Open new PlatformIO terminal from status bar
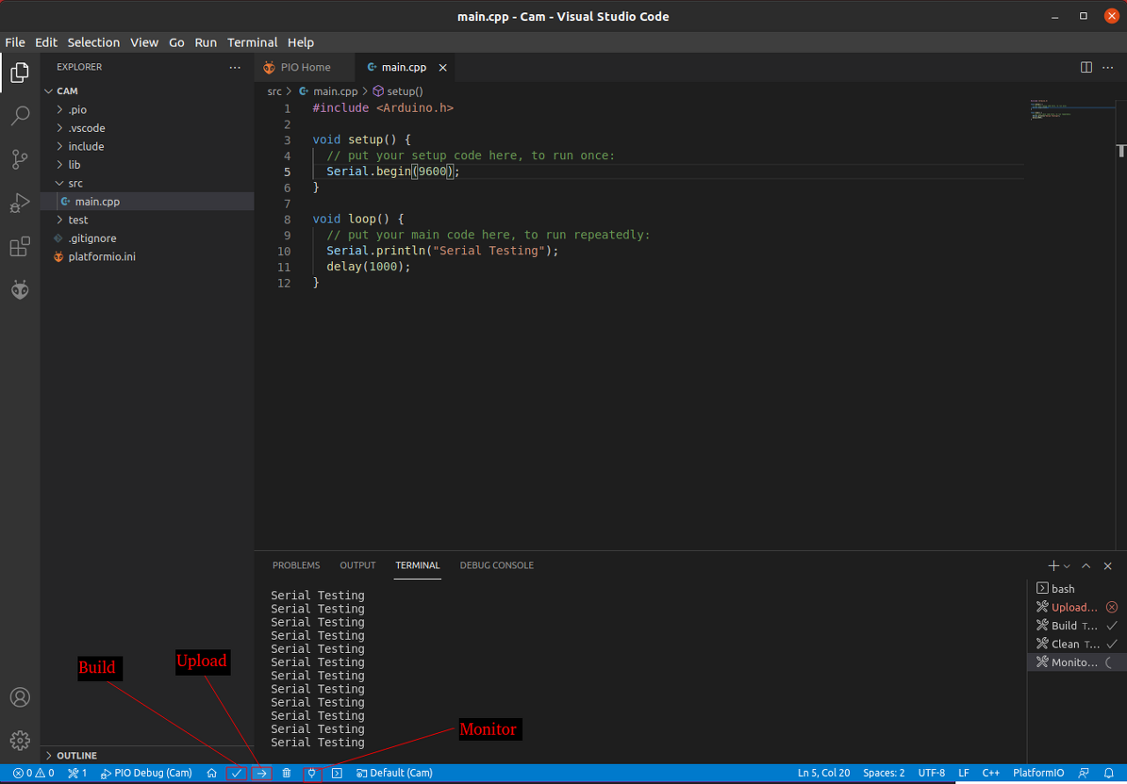Viewport: 1127px width, 784px height. [336, 773]
